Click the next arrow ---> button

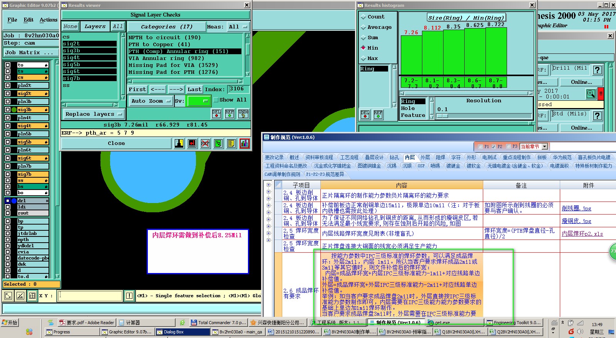(176, 89)
